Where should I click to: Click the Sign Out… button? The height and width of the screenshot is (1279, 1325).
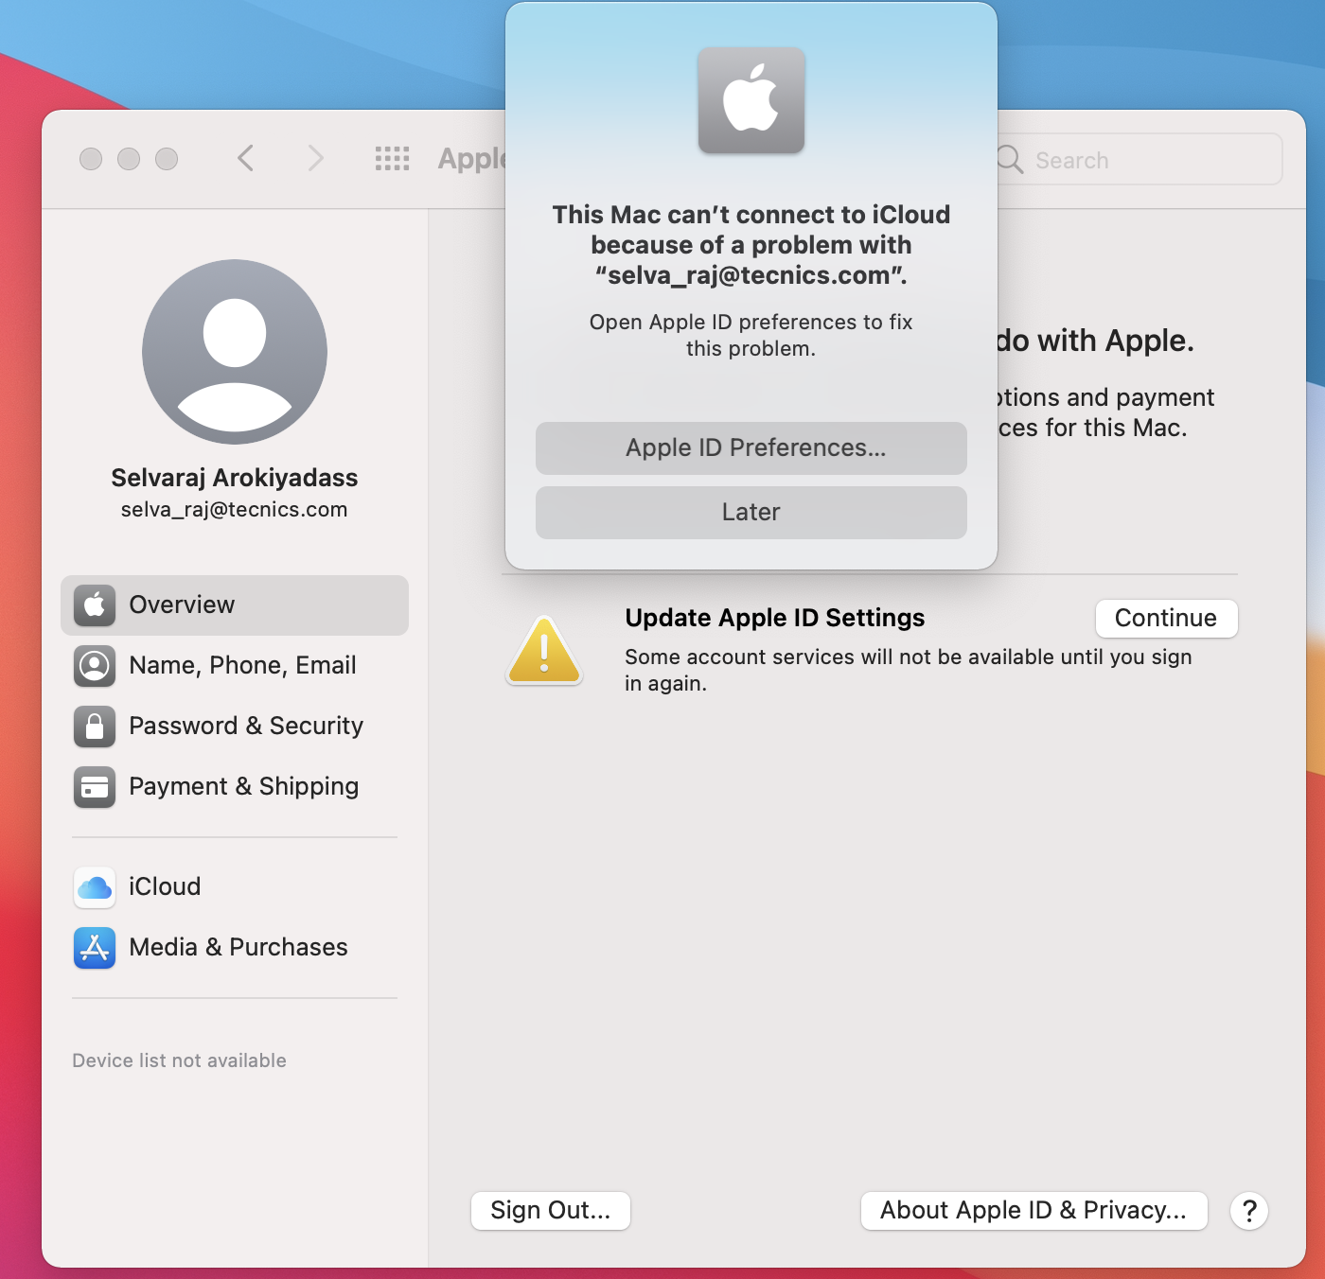coord(551,1211)
